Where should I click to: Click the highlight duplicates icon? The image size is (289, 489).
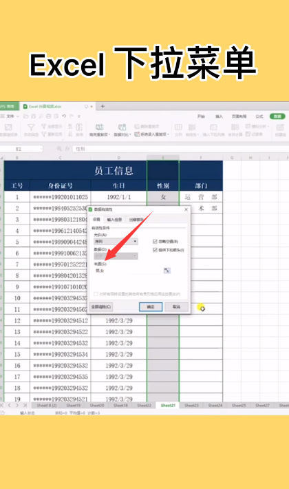click(99, 127)
